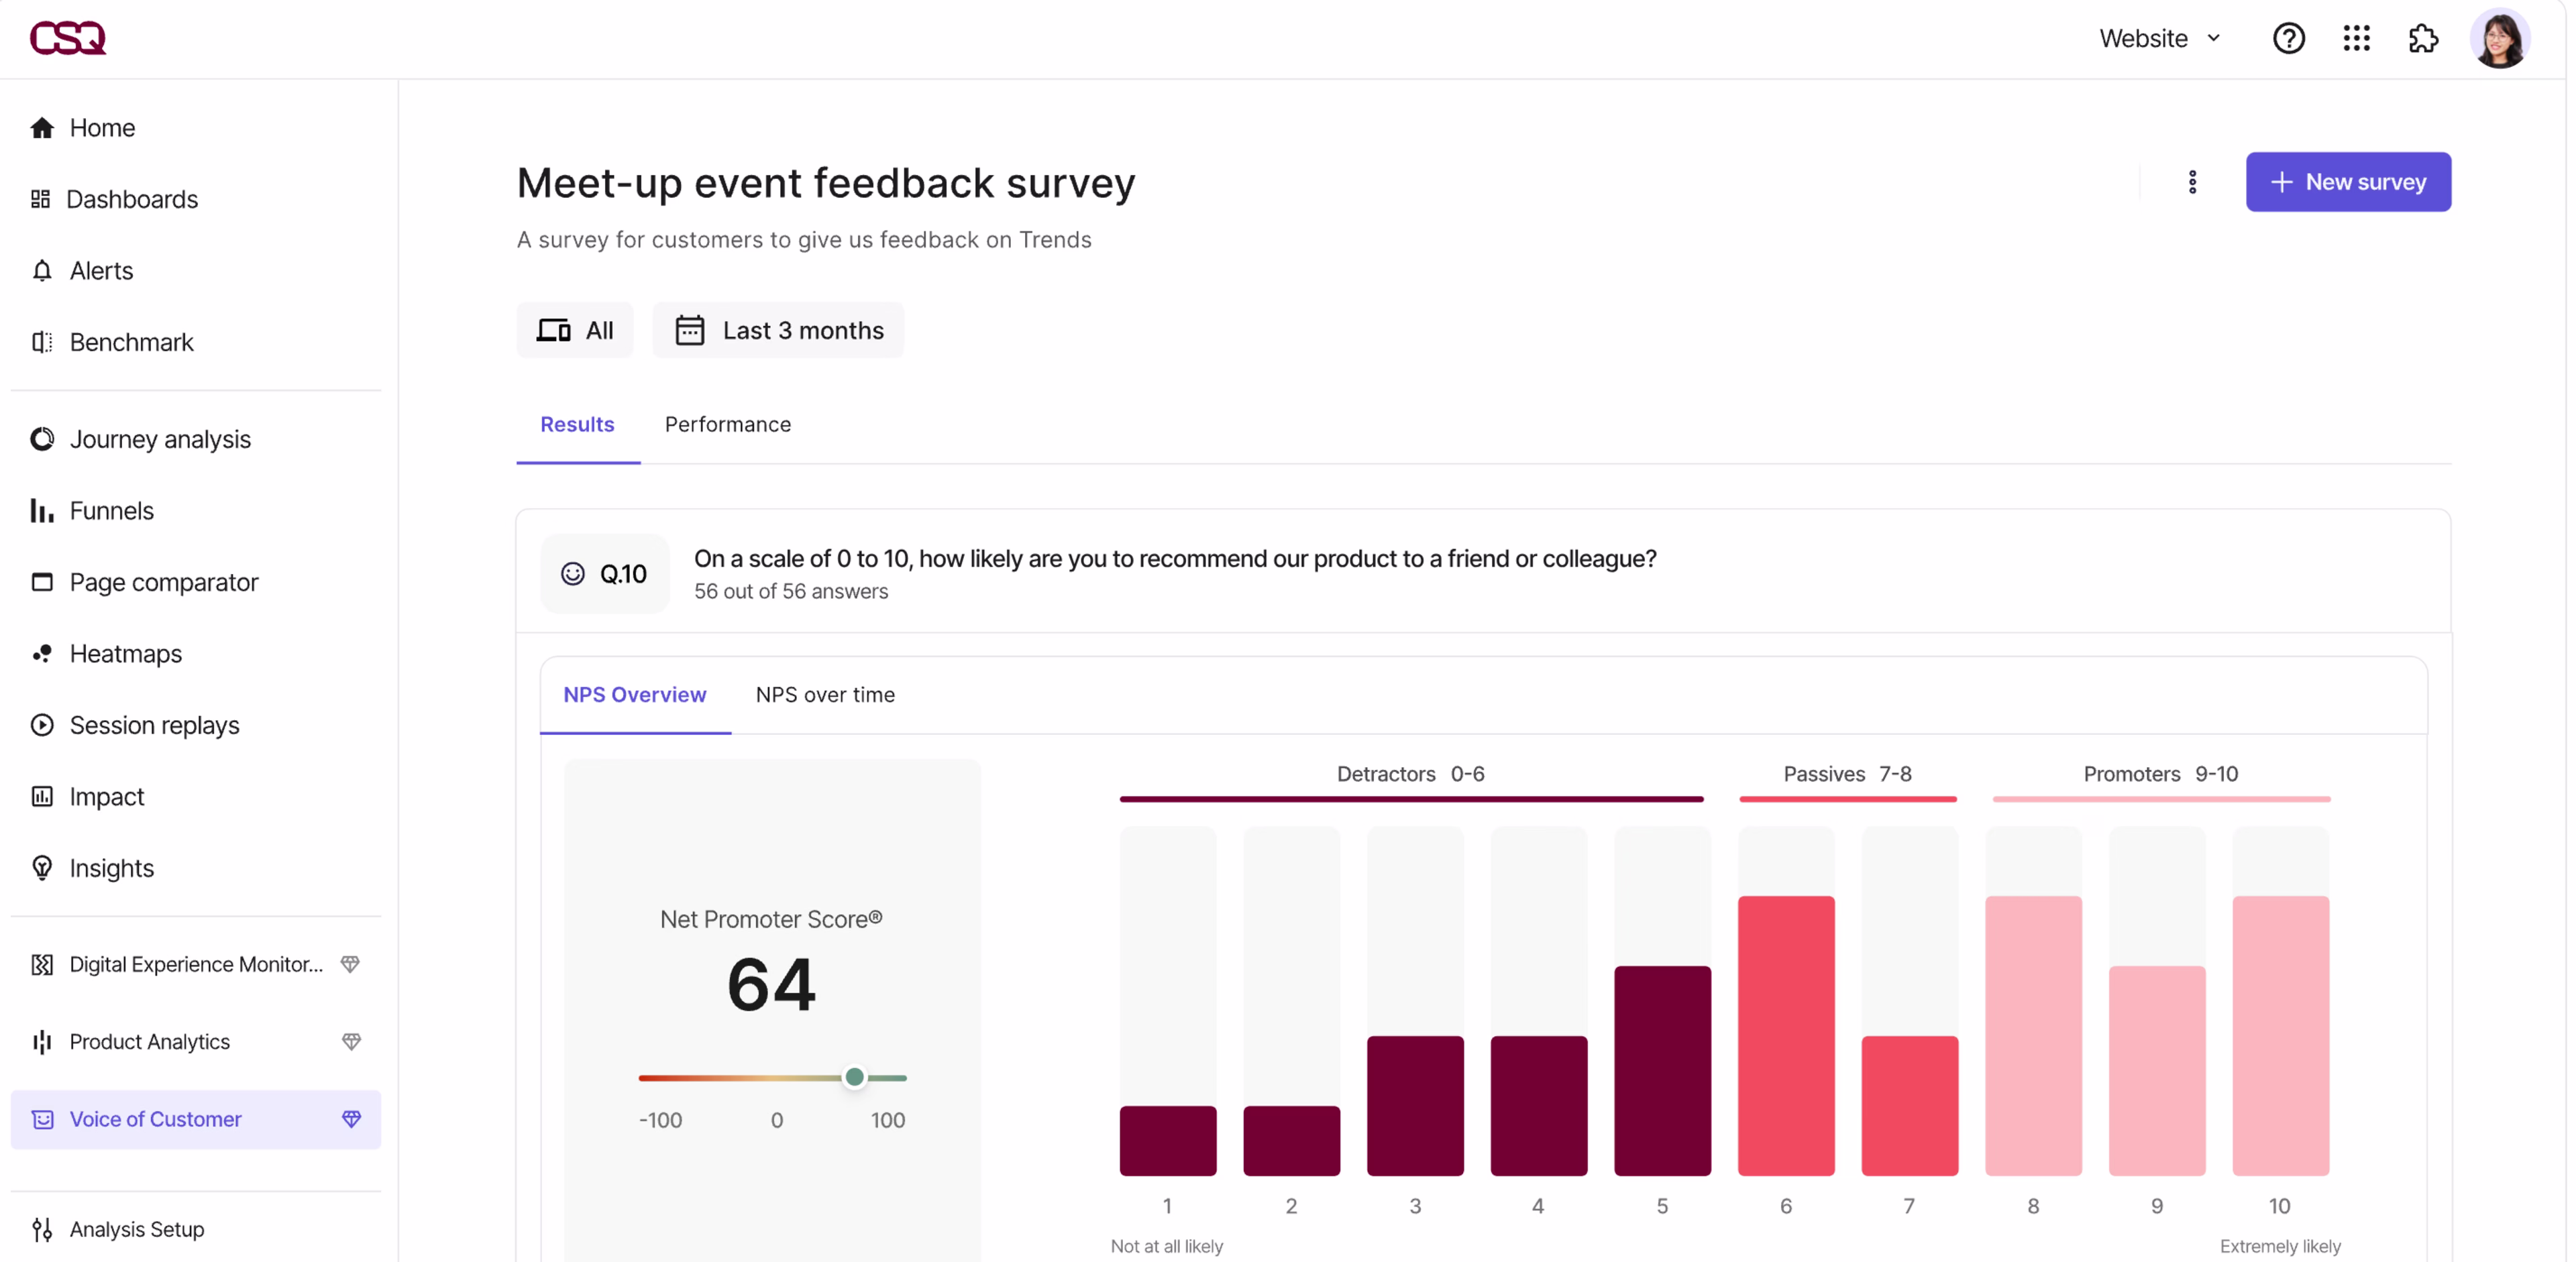Click the bar for score 5

1662,1070
